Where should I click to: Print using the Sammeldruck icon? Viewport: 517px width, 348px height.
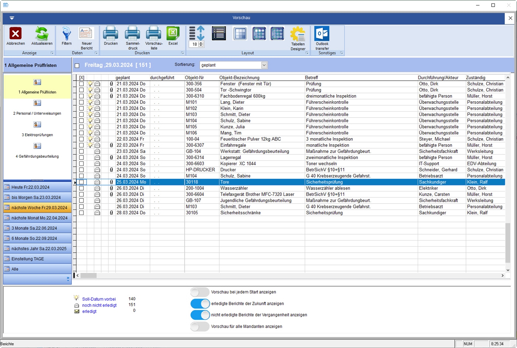[x=133, y=34]
